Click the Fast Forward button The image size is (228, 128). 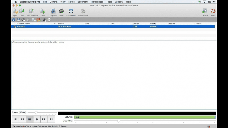(x=44, y=119)
